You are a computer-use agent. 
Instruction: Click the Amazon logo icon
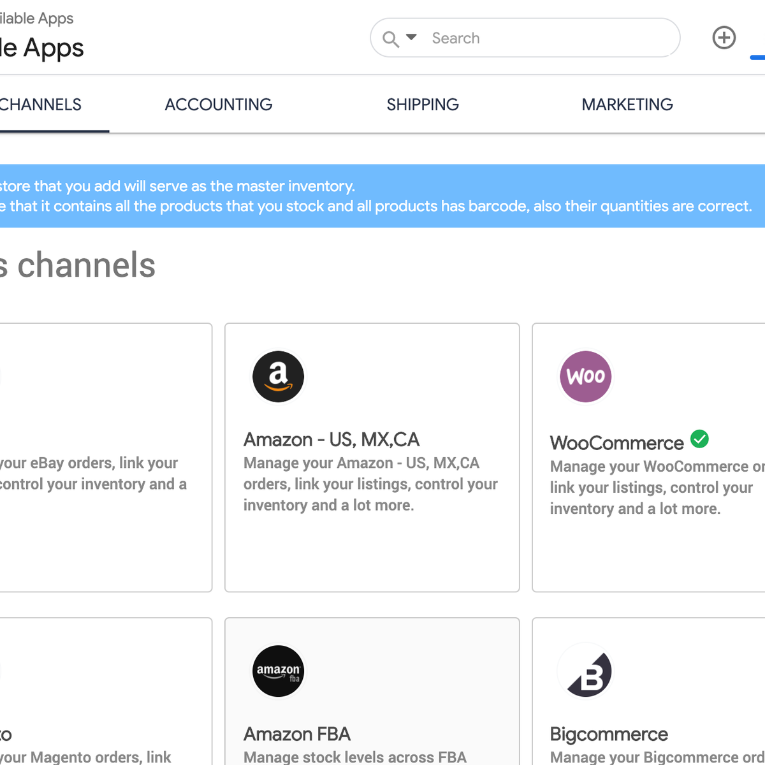pyautogui.click(x=278, y=376)
